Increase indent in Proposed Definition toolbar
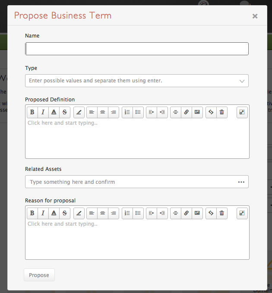Image resolution: width=272 pixels, height=293 pixels. pos(152,112)
